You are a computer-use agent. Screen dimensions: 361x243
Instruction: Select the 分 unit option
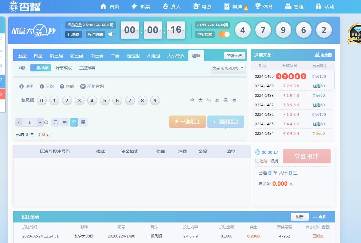coord(74,122)
